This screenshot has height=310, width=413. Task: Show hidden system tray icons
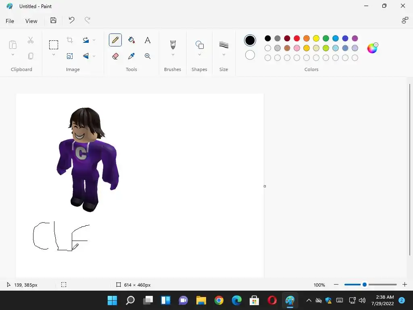[x=309, y=300]
